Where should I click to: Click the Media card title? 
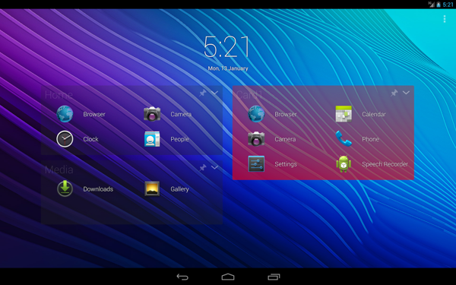(59, 169)
